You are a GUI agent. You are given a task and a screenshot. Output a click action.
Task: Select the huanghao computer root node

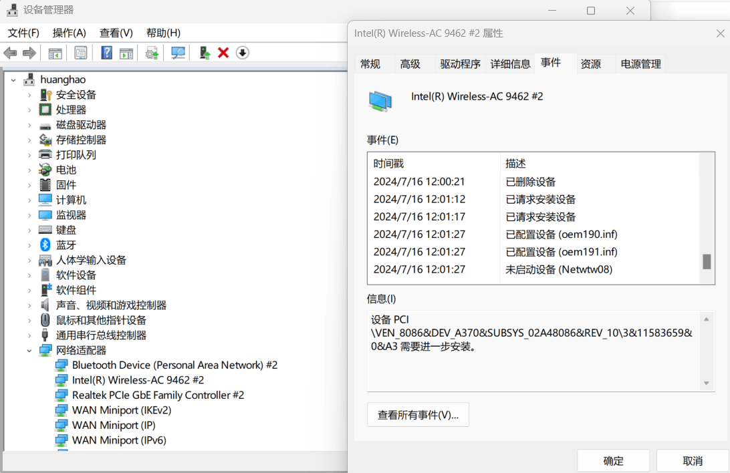tap(63, 80)
